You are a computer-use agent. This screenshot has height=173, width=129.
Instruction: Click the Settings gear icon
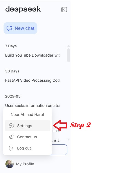tap(11, 126)
